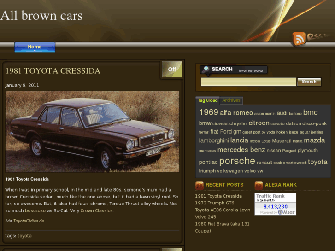Select the bmc tag
Screen dimensions: 335x251
point(310,112)
